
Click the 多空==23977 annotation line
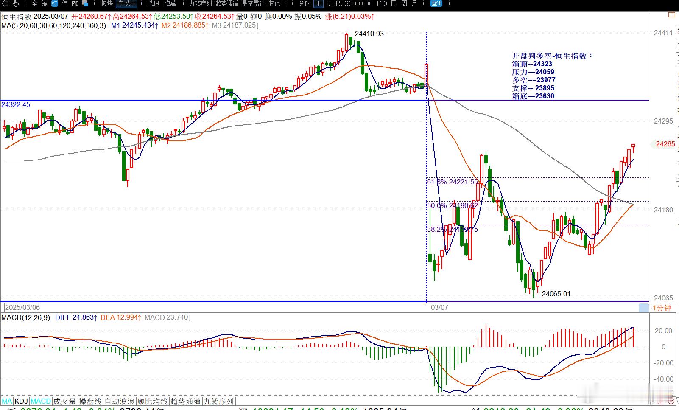(534, 80)
